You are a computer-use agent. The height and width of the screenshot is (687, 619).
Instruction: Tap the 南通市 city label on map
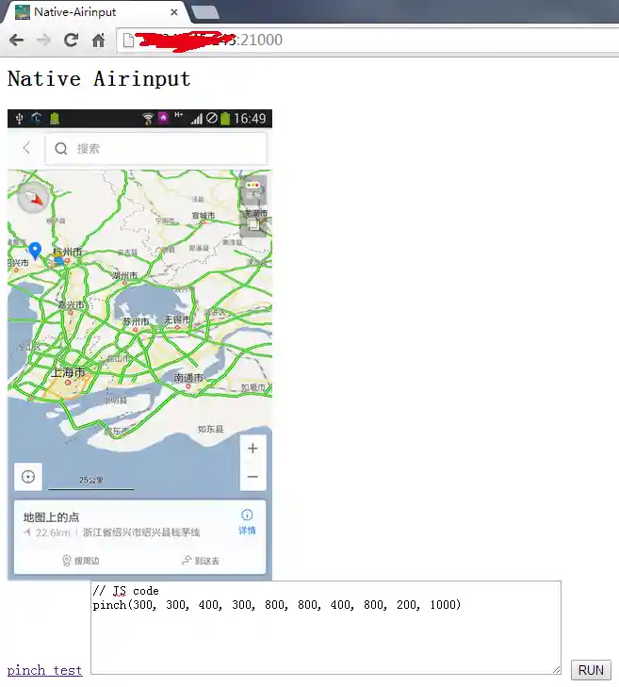pyautogui.click(x=188, y=377)
